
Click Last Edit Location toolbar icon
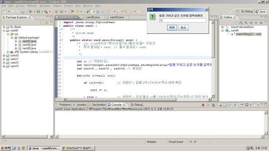[x=126, y=12]
